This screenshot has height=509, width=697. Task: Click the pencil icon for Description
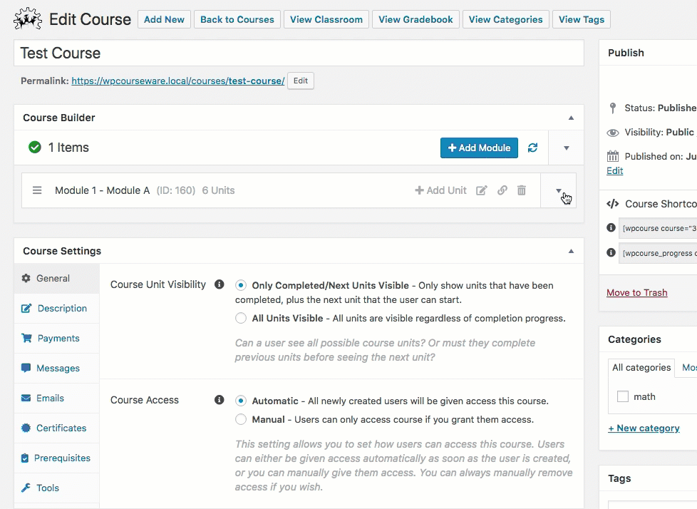pyautogui.click(x=26, y=308)
